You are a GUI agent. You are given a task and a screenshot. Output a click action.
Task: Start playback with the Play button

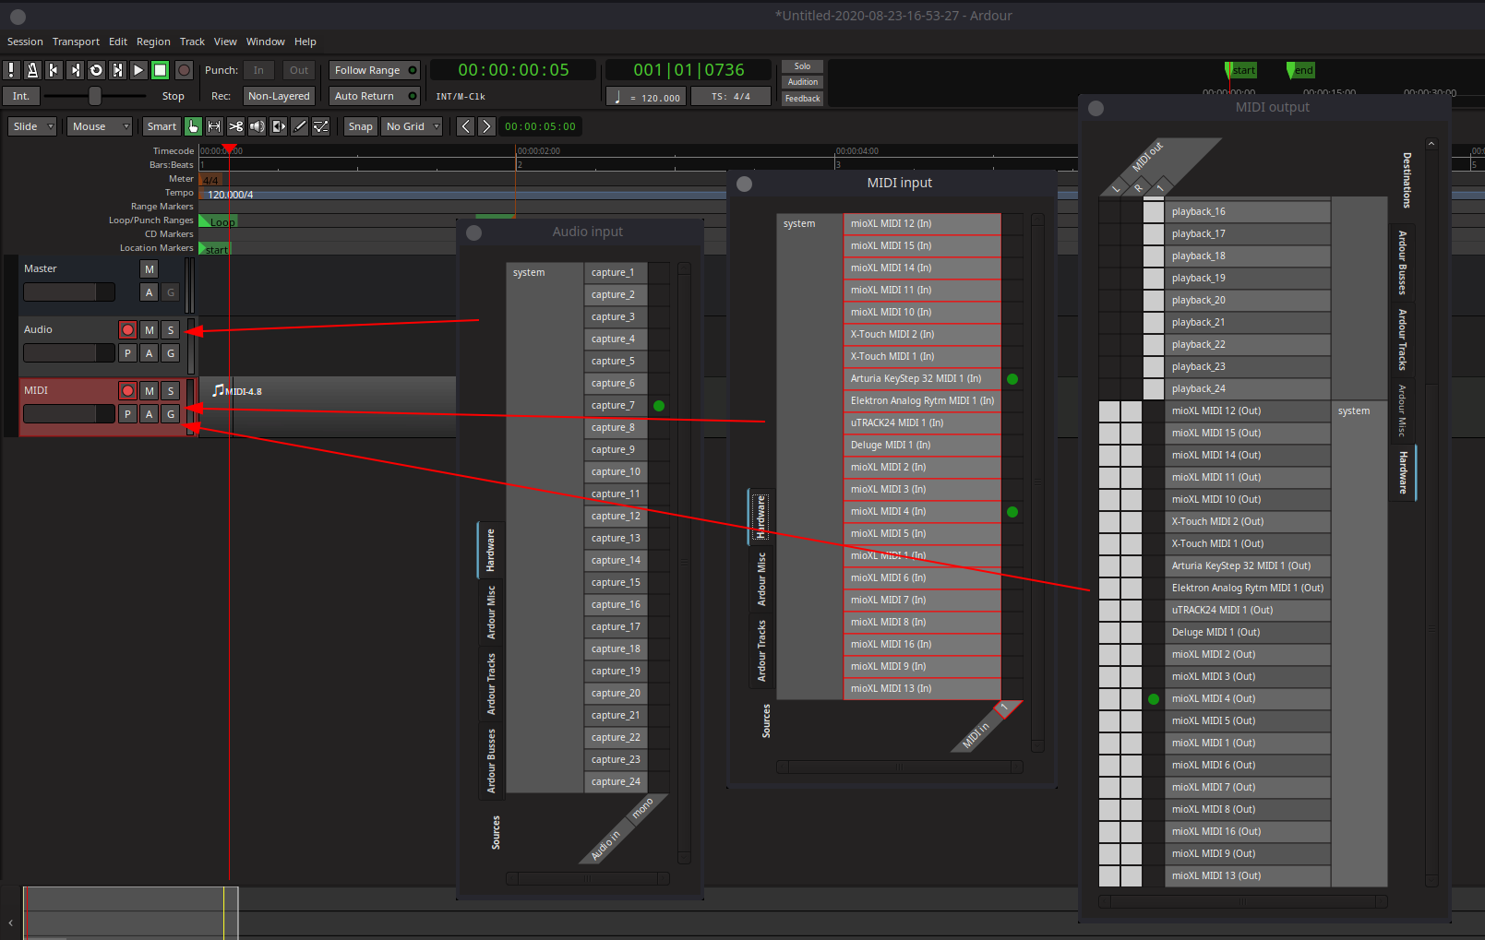(138, 70)
